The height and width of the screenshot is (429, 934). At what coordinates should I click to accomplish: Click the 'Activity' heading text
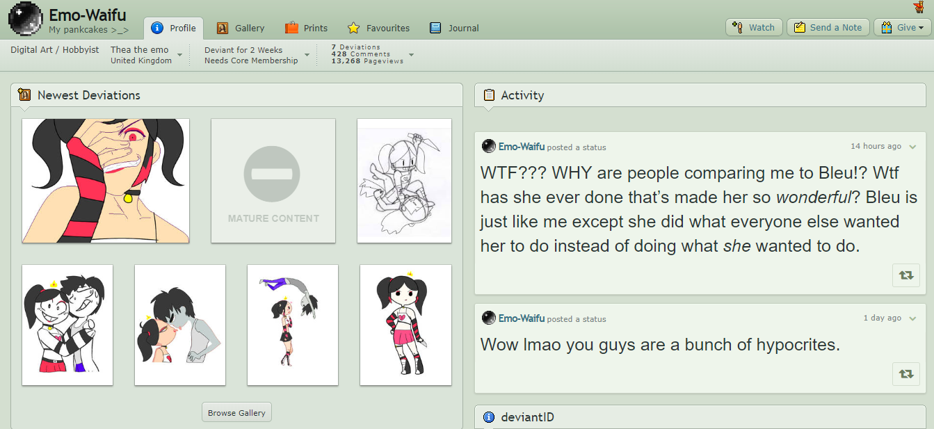[522, 95]
